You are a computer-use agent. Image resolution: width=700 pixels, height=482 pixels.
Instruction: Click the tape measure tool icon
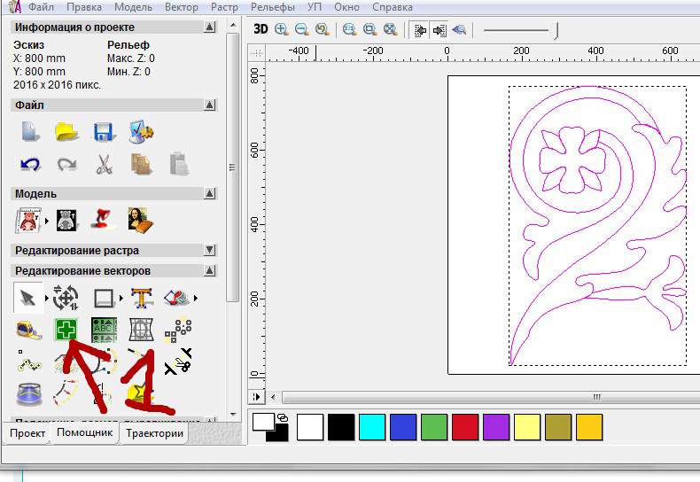coord(28,330)
